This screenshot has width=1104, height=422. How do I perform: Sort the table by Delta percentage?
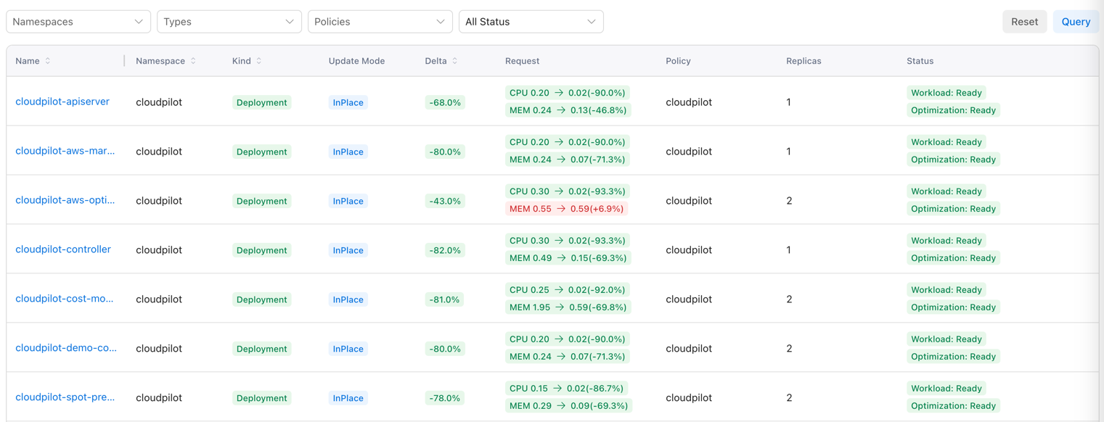pyautogui.click(x=454, y=61)
